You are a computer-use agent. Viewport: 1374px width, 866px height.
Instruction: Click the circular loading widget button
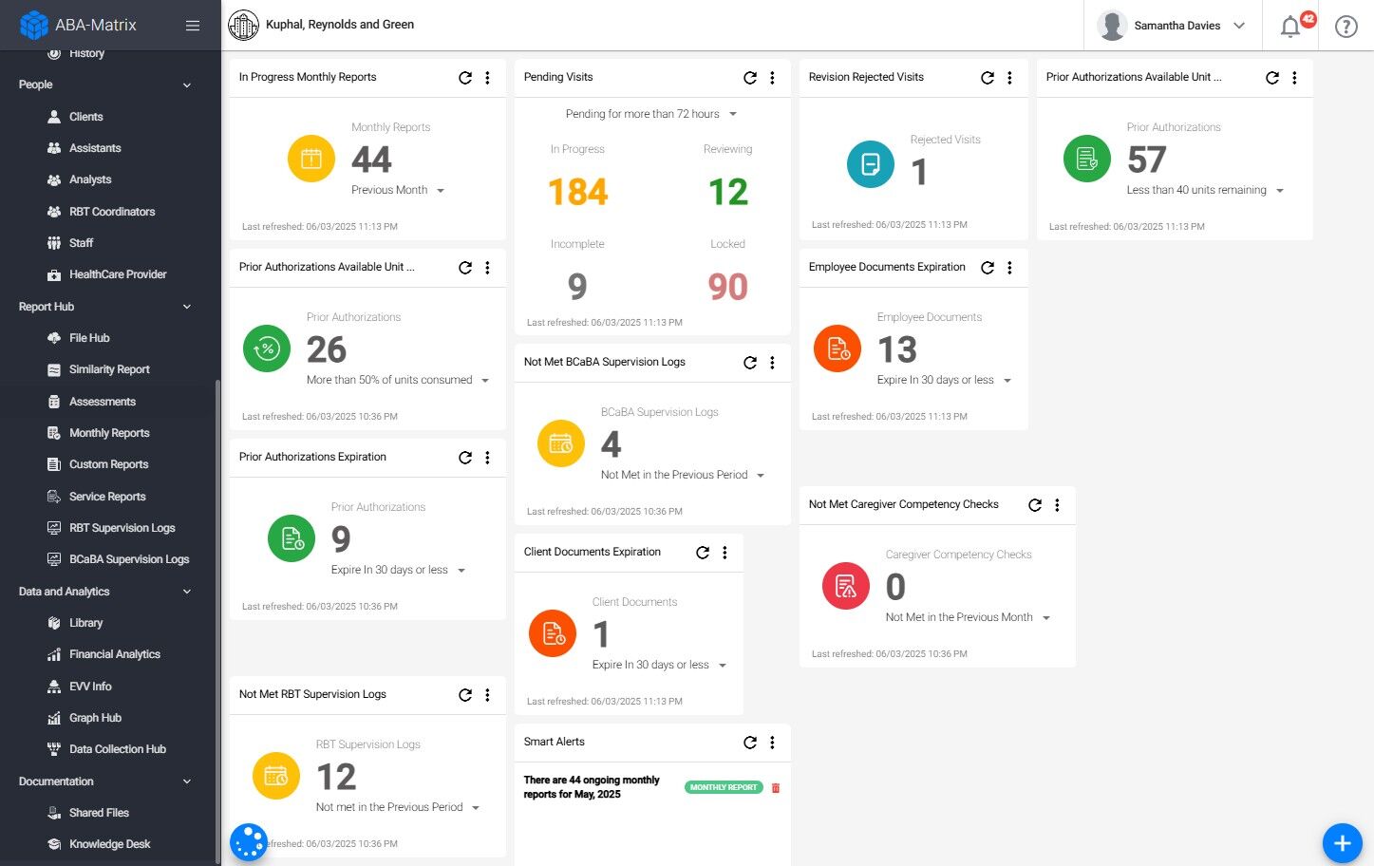click(x=249, y=842)
